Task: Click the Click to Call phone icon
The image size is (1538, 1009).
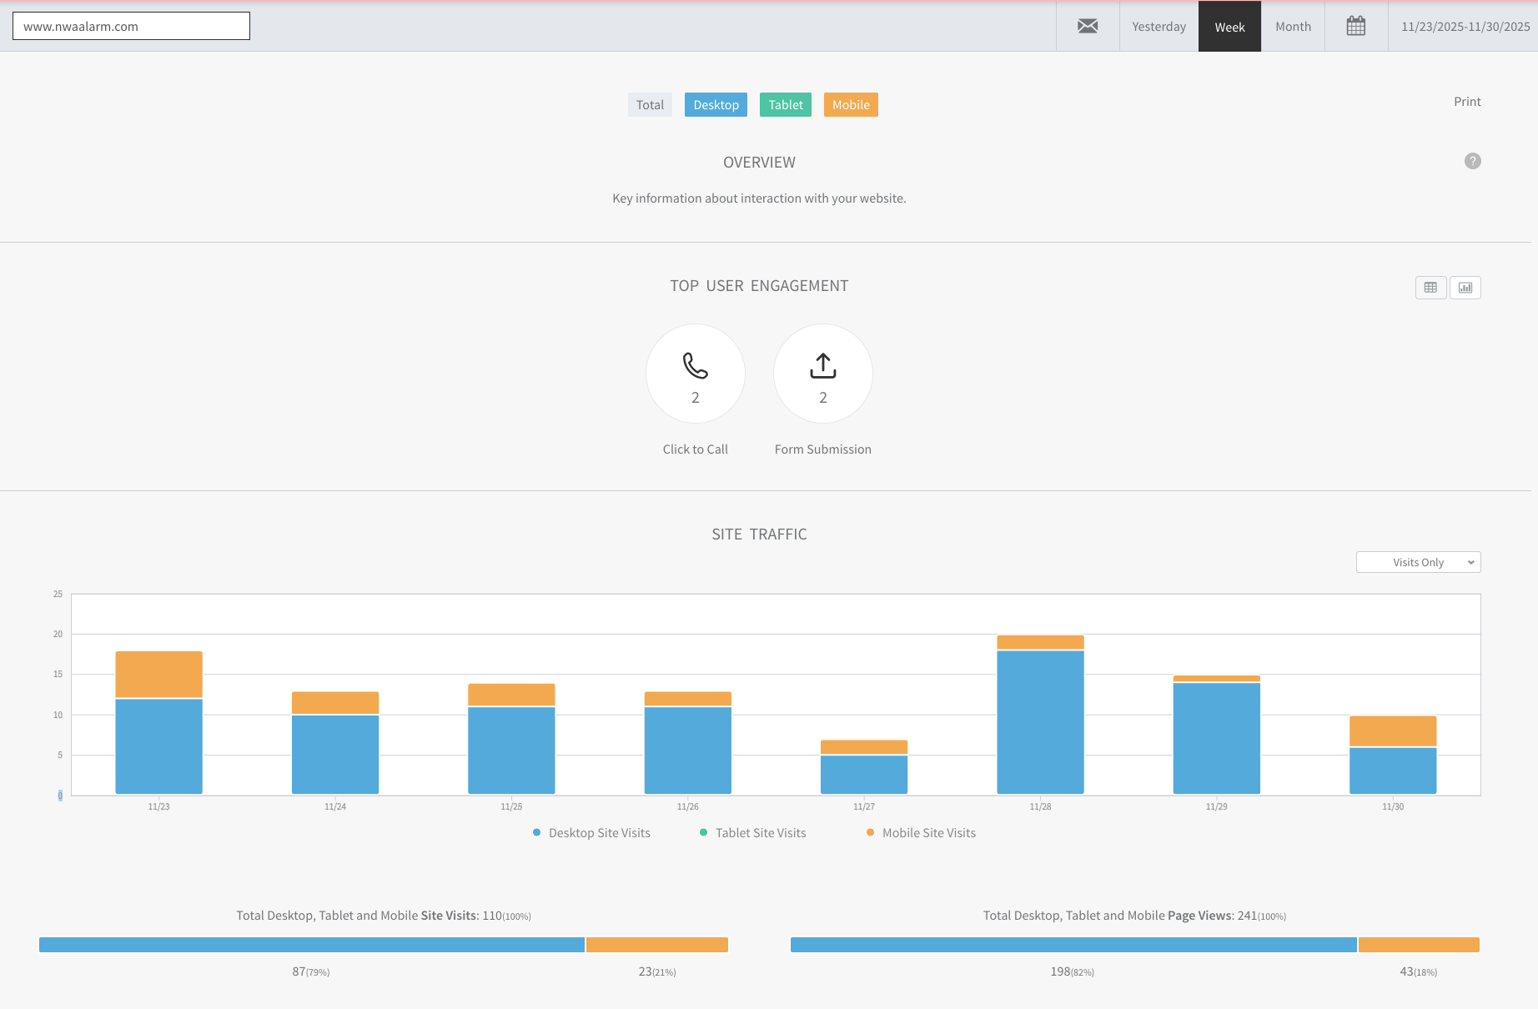Action: (696, 365)
